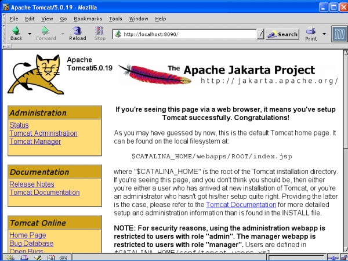Open the Print options dropdown arrow

pos(324,34)
